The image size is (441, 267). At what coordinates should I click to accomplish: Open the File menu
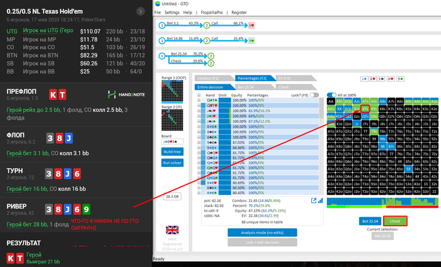pyautogui.click(x=157, y=13)
